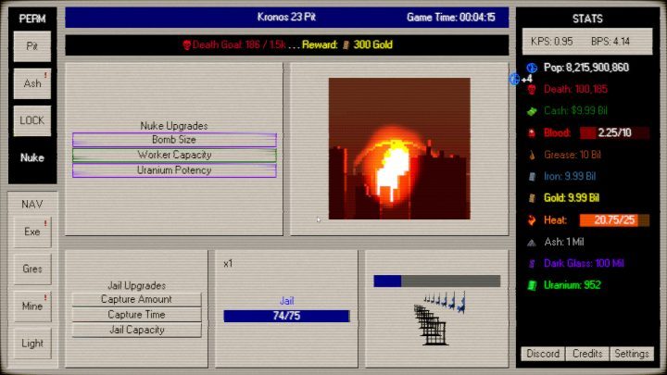The height and width of the screenshot is (375, 667).
Task: Click the blood drop icon in stats
Action: [x=532, y=133]
